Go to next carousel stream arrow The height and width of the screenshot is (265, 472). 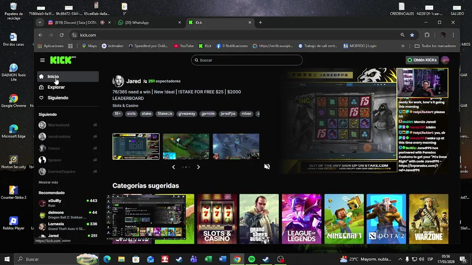click(x=198, y=167)
